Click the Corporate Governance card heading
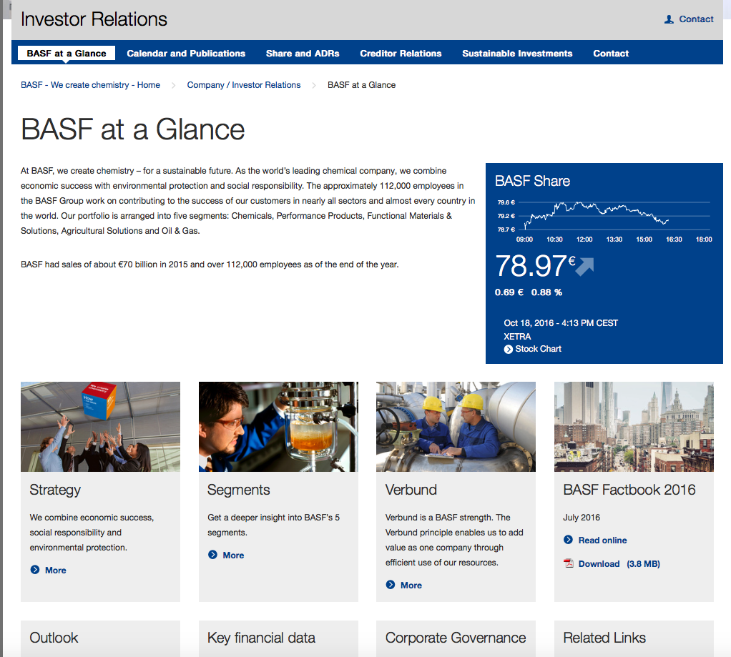This screenshot has width=731, height=657. (456, 638)
